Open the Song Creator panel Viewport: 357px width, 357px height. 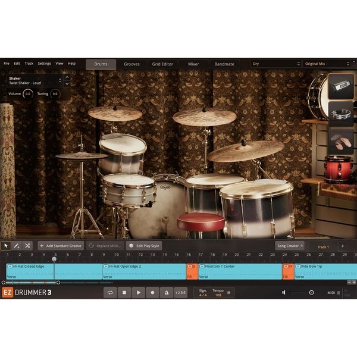[x=290, y=246]
